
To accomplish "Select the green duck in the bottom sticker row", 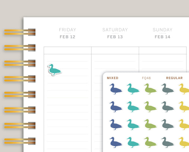I will (150, 142).
